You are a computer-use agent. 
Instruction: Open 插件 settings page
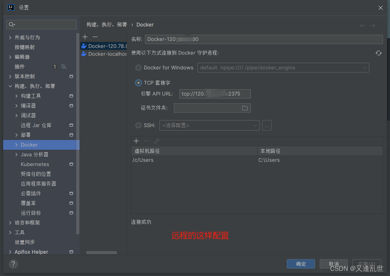pyautogui.click(x=20, y=67)
